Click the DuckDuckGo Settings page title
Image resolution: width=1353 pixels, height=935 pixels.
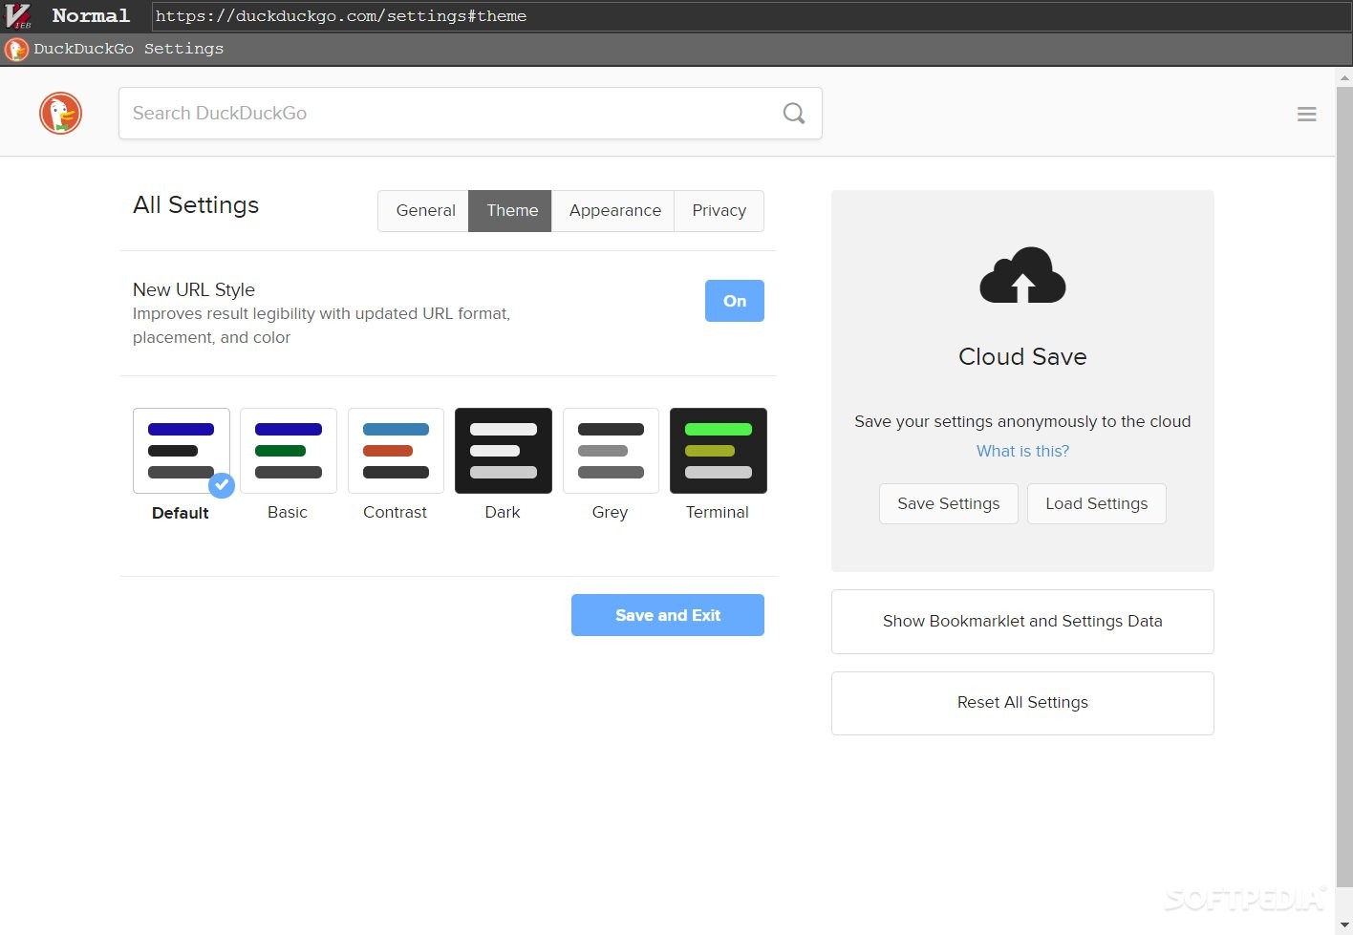click(129, 49)
